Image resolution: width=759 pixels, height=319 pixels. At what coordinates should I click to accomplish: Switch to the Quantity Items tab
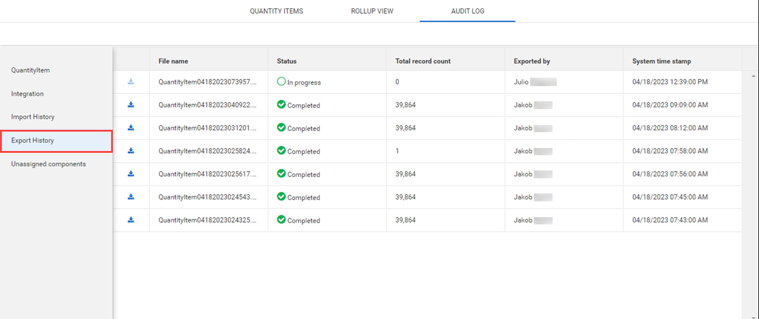click(x=276, y=12)
